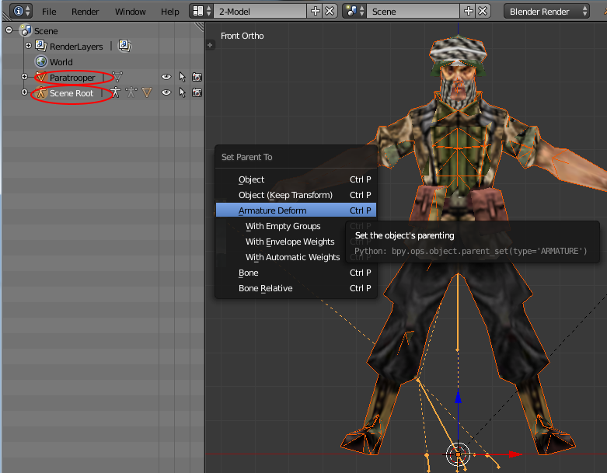Toggle Scene Root renderability camera
Viewport: 607px width, 473px height.
[x=197, y=93]
